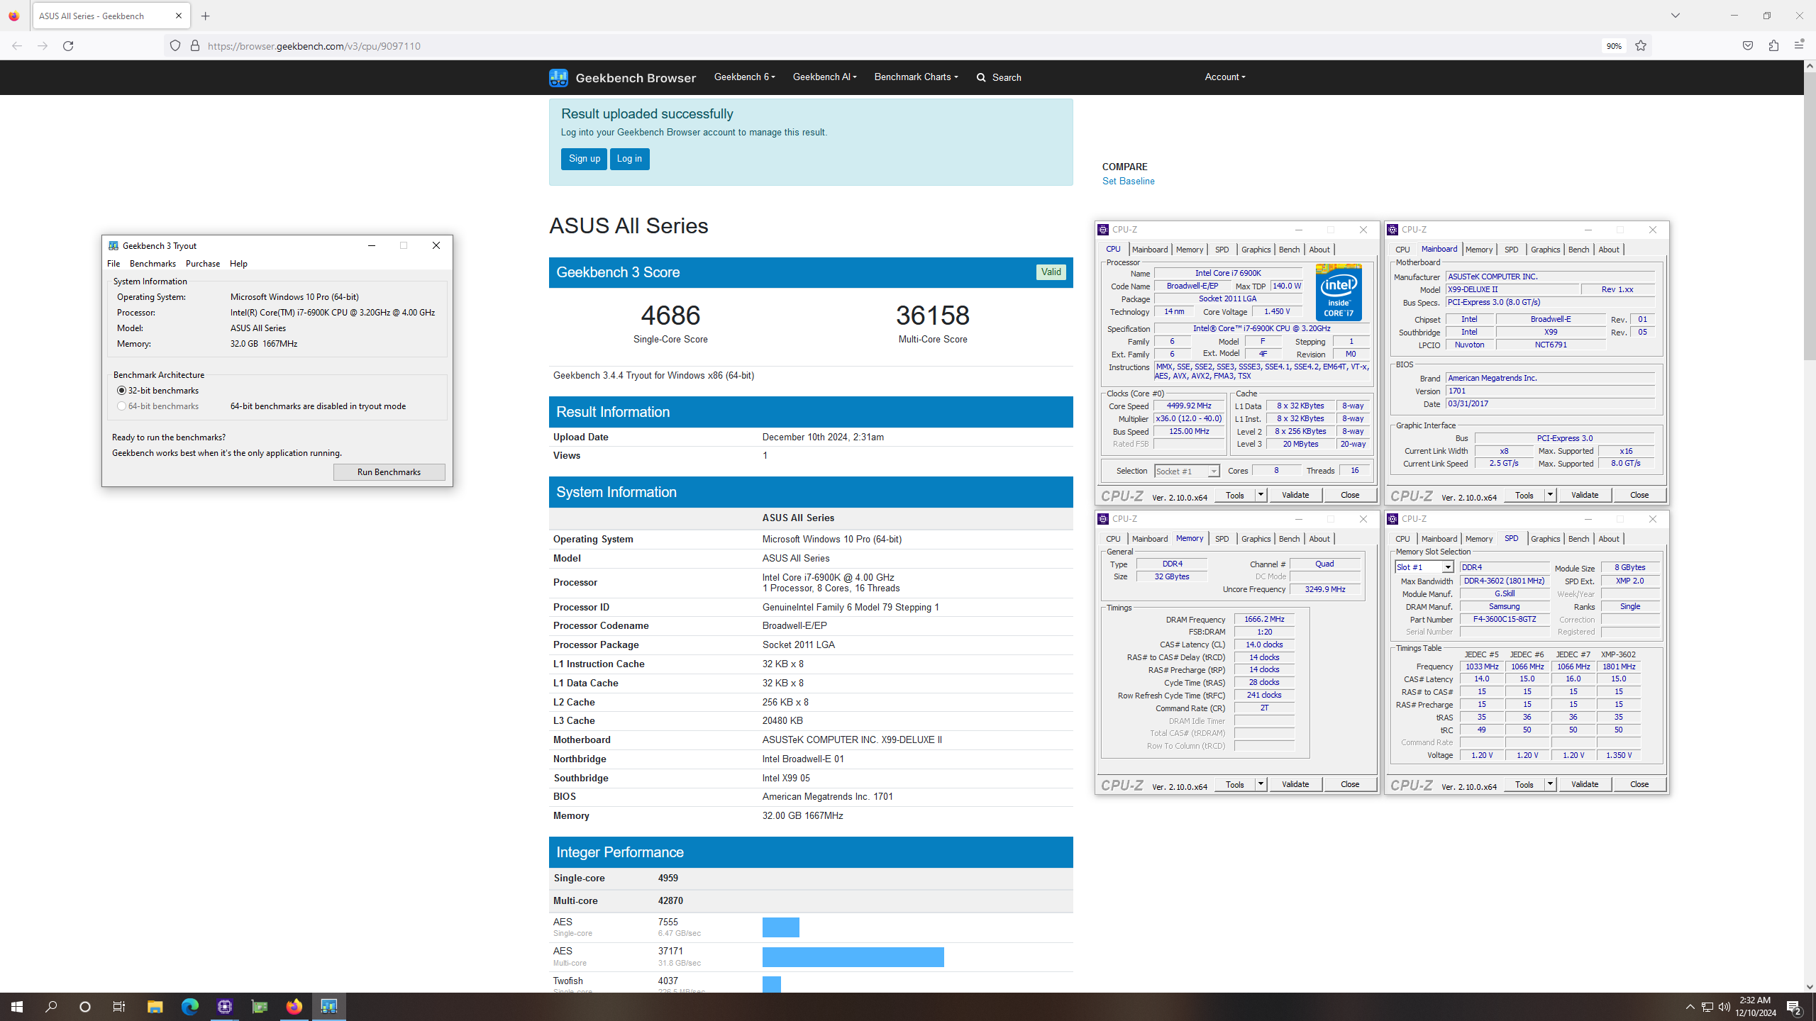Image resolution: width=1816 pixels, height=1021 pixels.
Task: Switch to CPU-Z taskbar icon
Action: pyautogui.click(x=225, y=1006)
